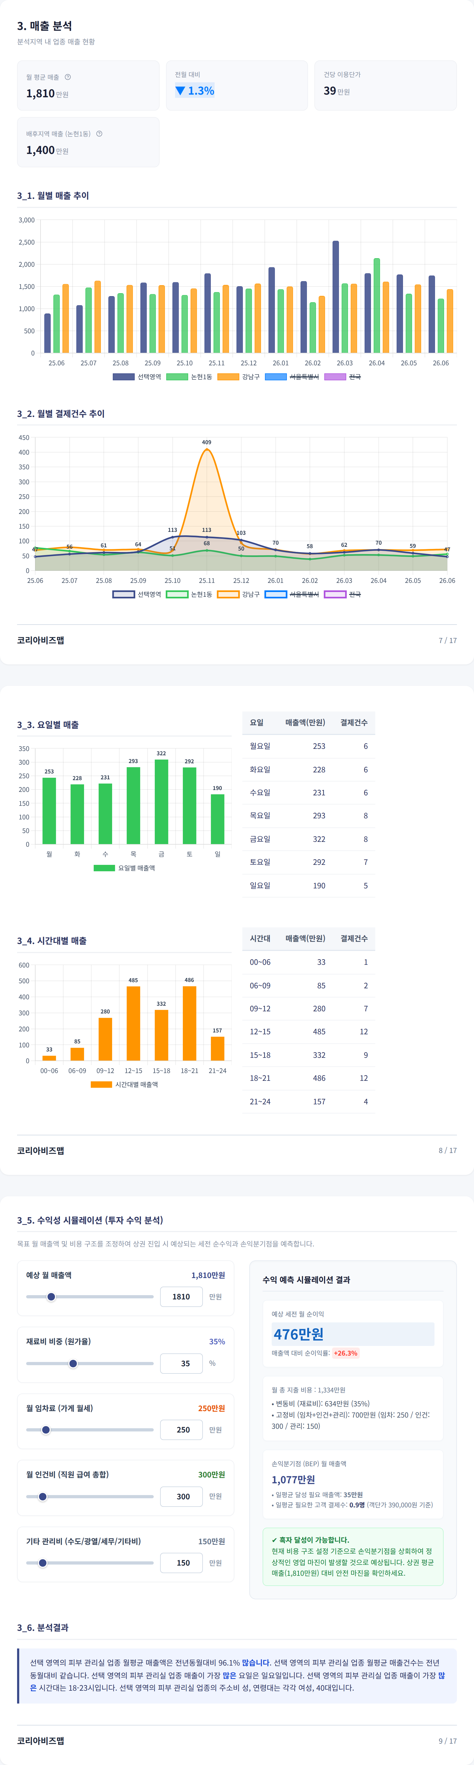Viewport: 474px width, 1765px height.
Task: Select the 금요일 row in weekday table
Action: coord(309,839)
